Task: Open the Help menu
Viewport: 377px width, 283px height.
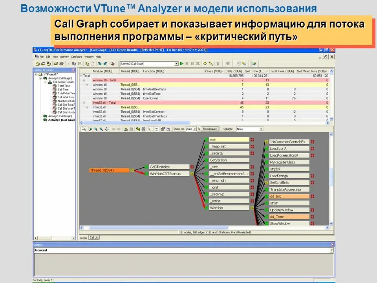Action: [98, 57]
